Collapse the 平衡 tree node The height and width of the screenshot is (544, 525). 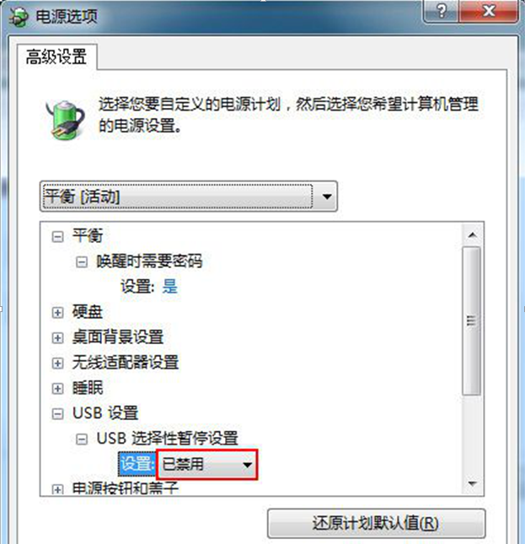coord(57,237)
